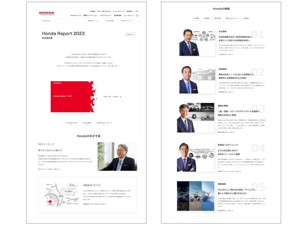Open ニュースルーム navigation item
This screenshot has width=308, height=225.
(128, 16)
